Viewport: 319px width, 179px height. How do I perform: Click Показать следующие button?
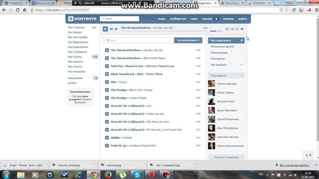[226, 157]
